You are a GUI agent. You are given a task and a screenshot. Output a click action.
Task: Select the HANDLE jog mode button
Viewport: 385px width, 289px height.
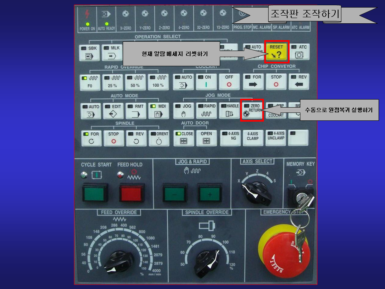click(229, 111)
